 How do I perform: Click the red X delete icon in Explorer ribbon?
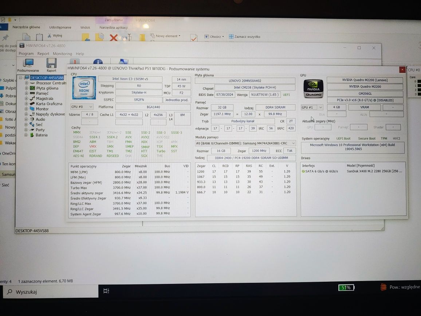click(114, 37)
